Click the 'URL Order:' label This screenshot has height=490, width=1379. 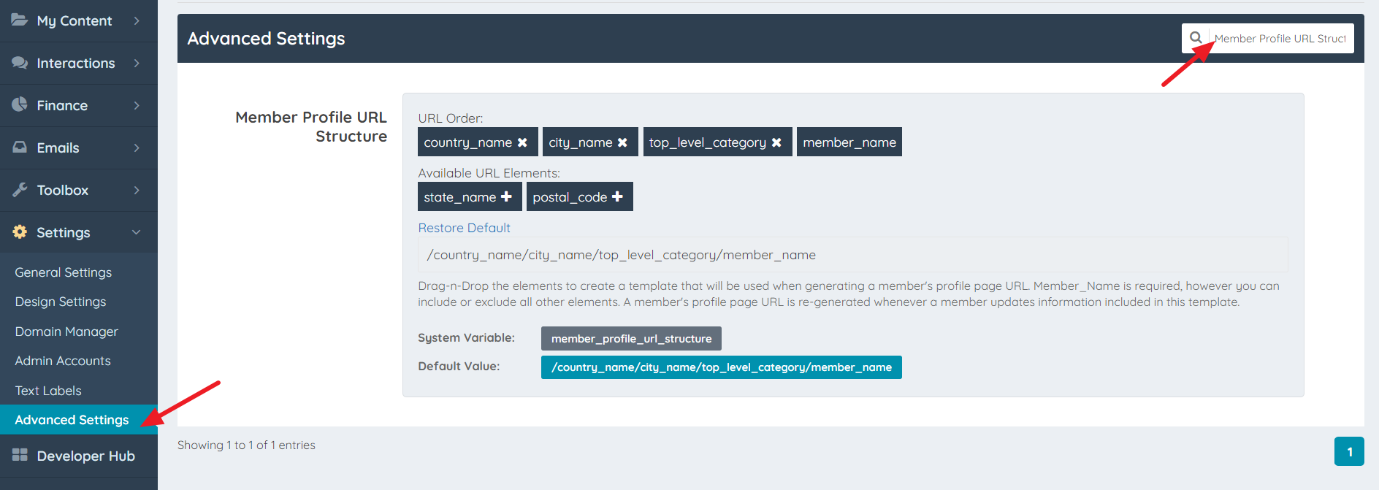coord(450,118)
